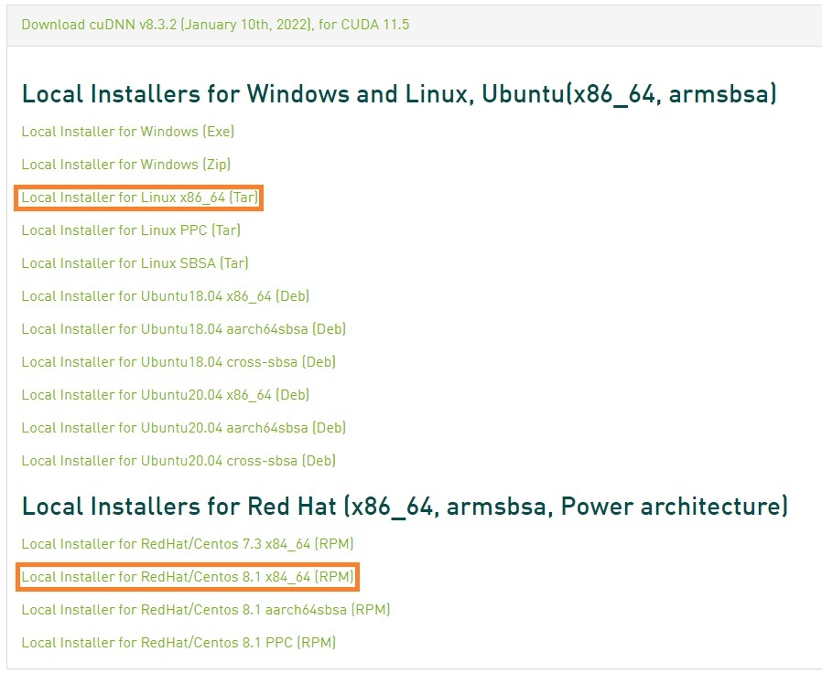Download Local Installer for Windows (Zip)
The image size is (822, 673).
[x=125, y=165]
